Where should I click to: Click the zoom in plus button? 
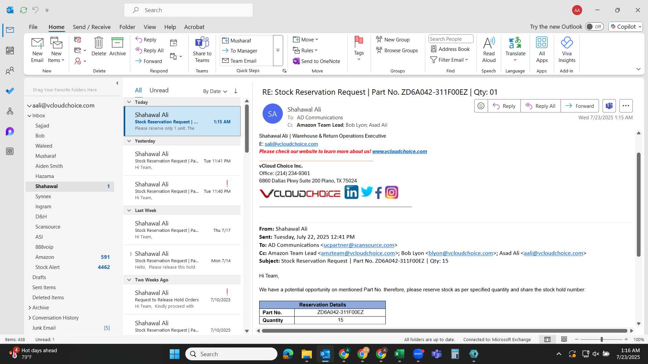click(626, 339)
